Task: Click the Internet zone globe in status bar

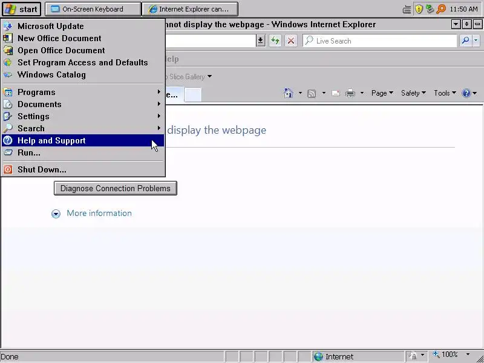Action: click(318, 356)
